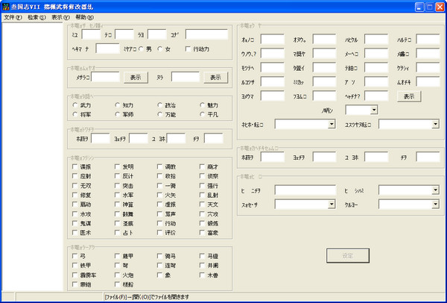The image size is (447, 303).
Task: Click the application icon in title bar
Action: coord(7,7)
